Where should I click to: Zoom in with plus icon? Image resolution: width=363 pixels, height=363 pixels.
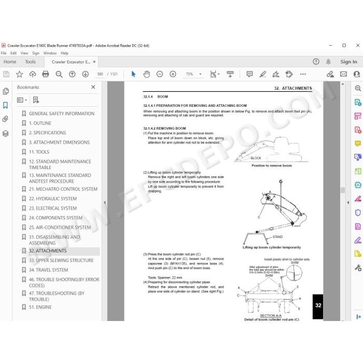coord(173,74)
